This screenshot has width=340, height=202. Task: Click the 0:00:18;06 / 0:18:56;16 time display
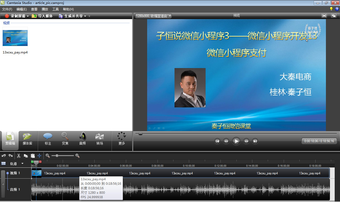point(319,141)
